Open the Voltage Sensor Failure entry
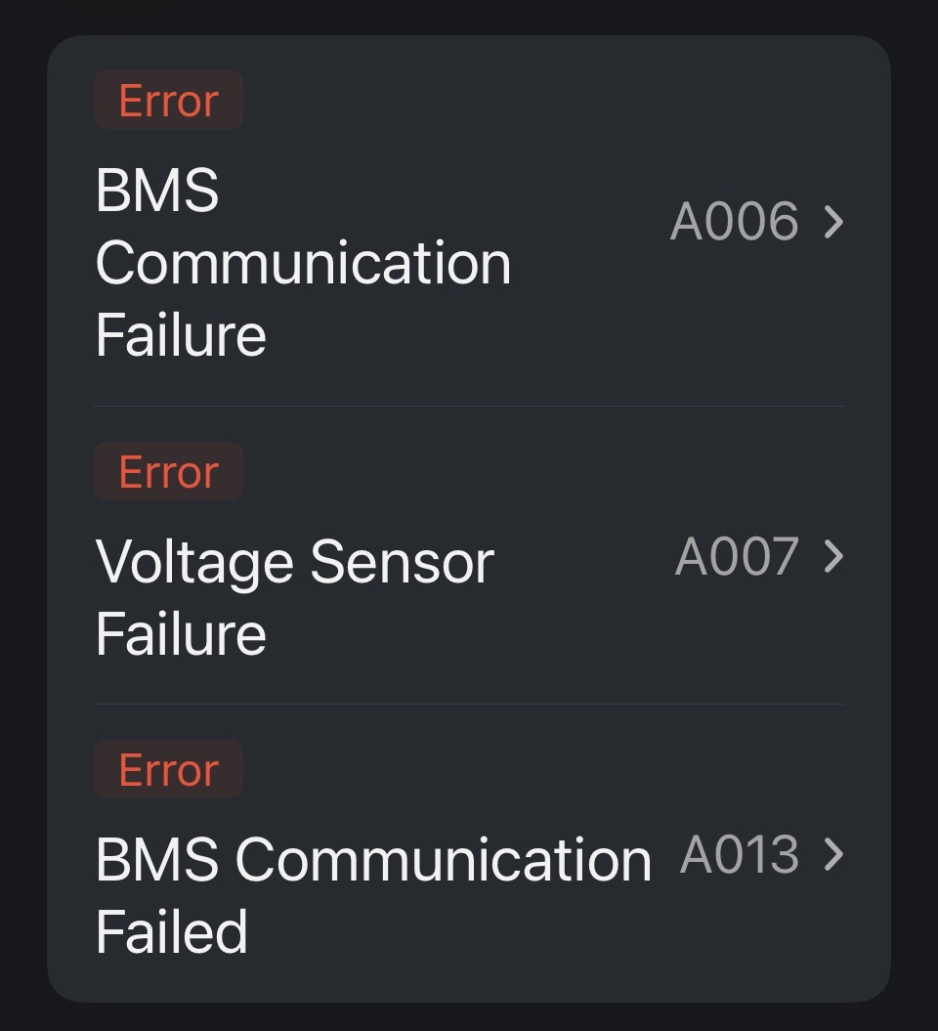This screenshot has width=938, height=1031. 294,597
